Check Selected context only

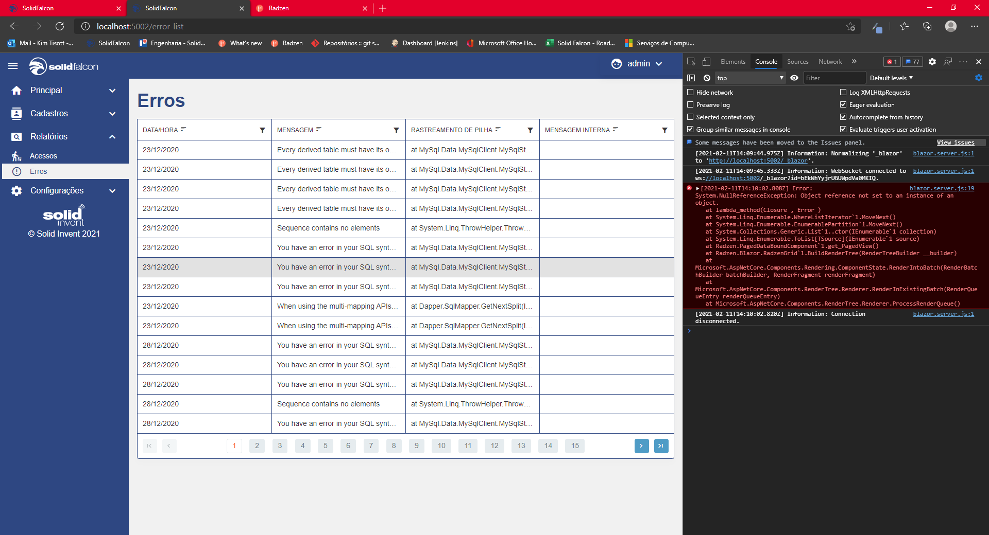[690, 117]
